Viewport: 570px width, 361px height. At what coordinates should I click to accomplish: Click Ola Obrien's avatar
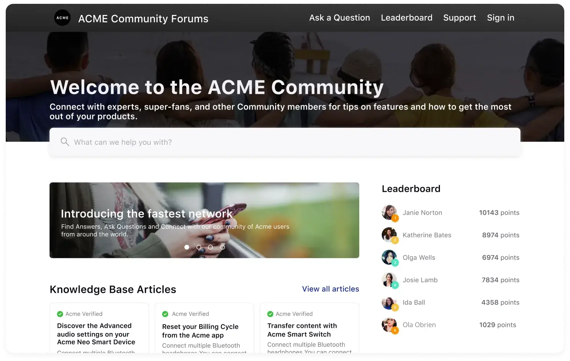389,325
